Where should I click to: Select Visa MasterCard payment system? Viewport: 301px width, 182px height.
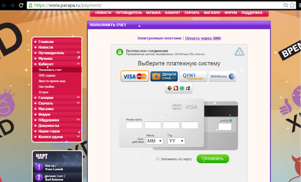pyautogui.click(x=135, y=76)
